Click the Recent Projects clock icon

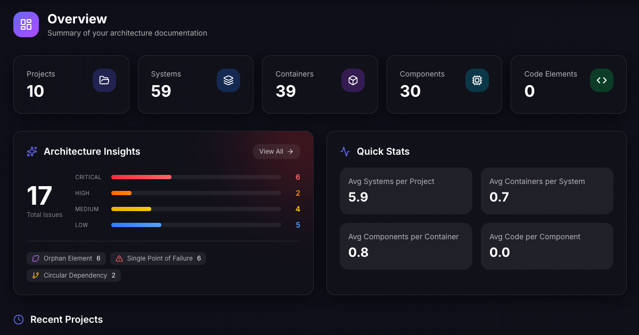click(x=19, y=320)
